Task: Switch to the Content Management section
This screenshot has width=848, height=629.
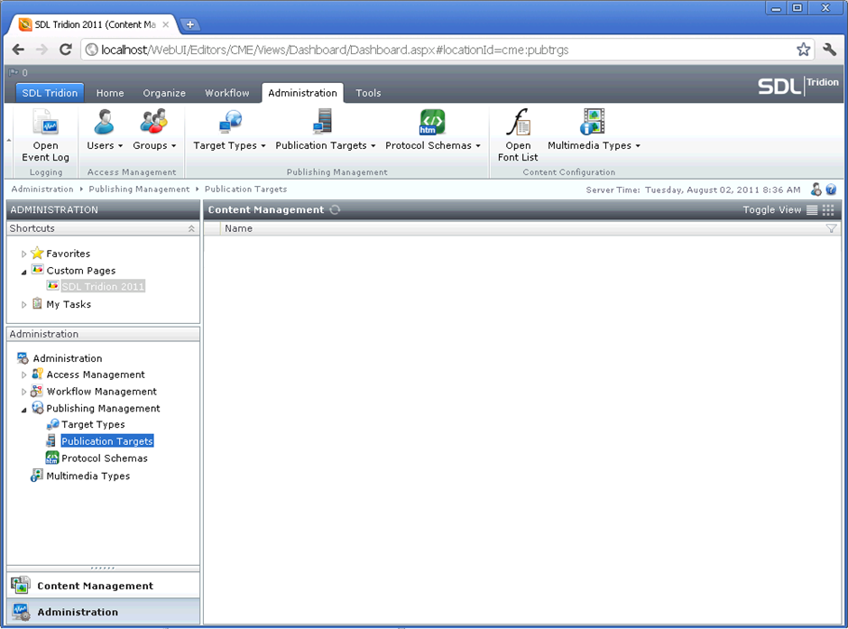Action: coord(95,586)
